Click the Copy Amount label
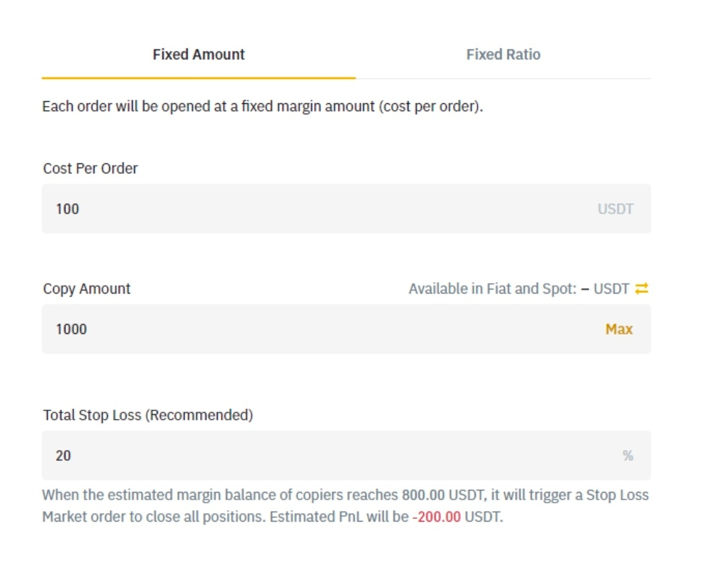Viewport: 728px width, 581px height. 87,289
